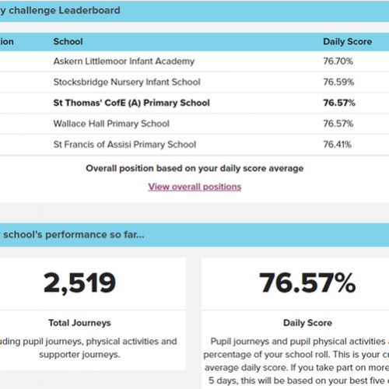The height and width of the screenshot is (389, 389).
Task: Click St Thomas' CofE (A) Primary School
Action: pyautogui.click(x=131, y=103)
